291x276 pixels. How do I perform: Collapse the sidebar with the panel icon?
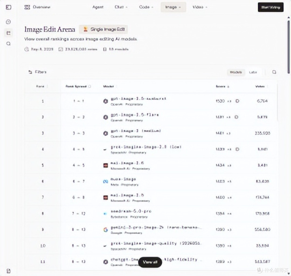(x=9, y=7)
